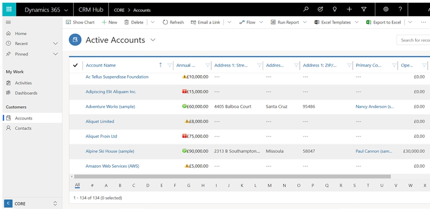
Task: Refresh the accounts list
Action: (x=173, y=23)
